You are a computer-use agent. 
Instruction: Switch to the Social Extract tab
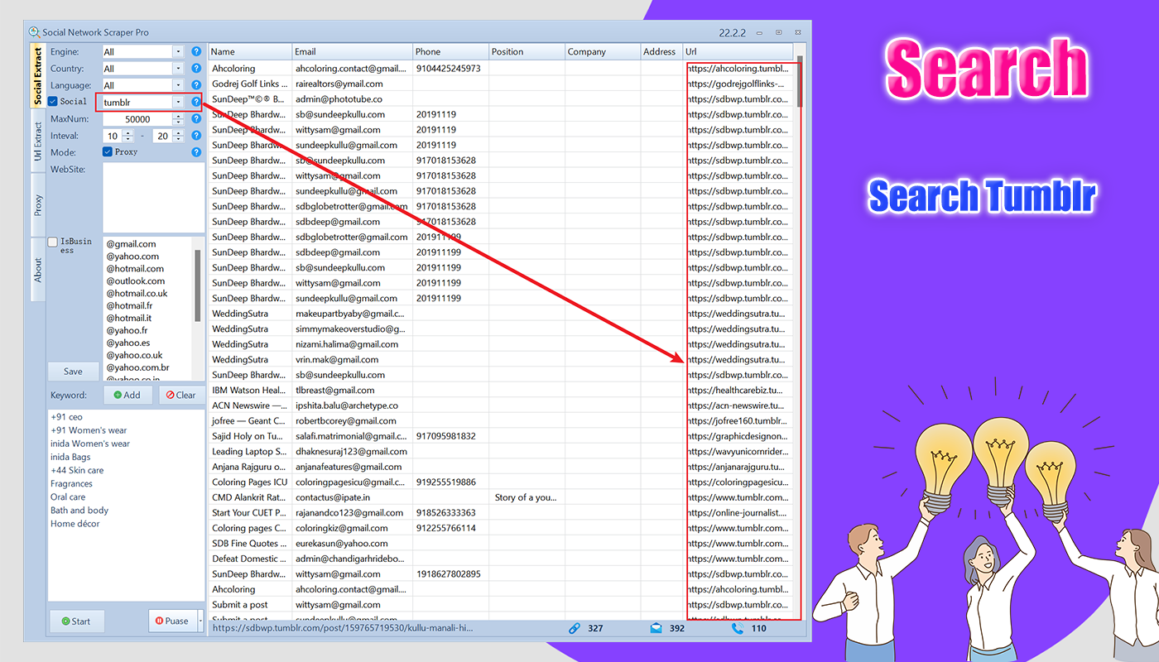(x=37, y=76)
